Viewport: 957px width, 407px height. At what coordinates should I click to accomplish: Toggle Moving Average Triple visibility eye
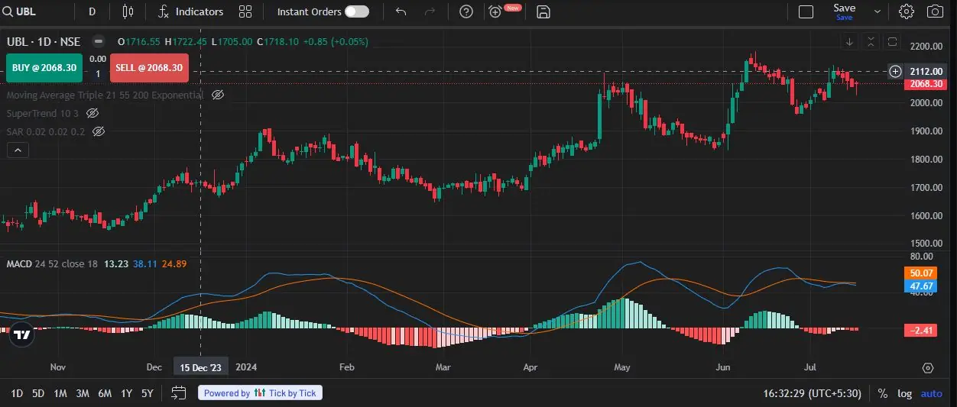coord(217,95)
